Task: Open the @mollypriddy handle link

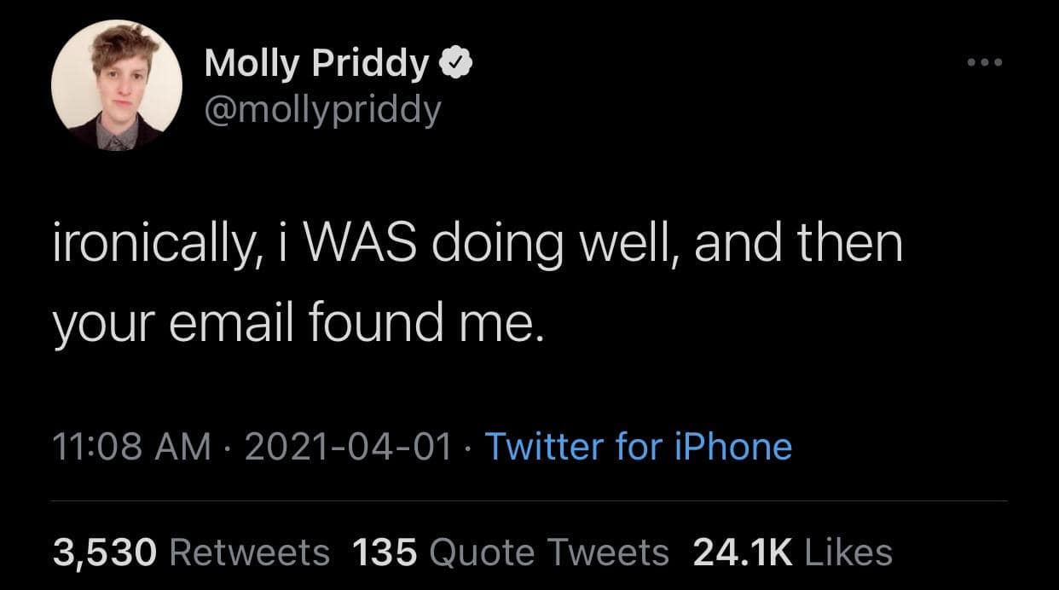Action: (322, 109)
